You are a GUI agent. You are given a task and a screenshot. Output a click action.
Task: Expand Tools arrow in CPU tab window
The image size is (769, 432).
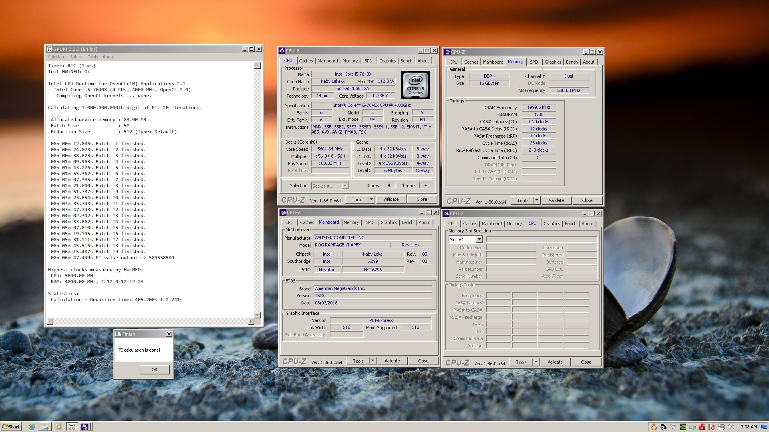tap(371, 199)
